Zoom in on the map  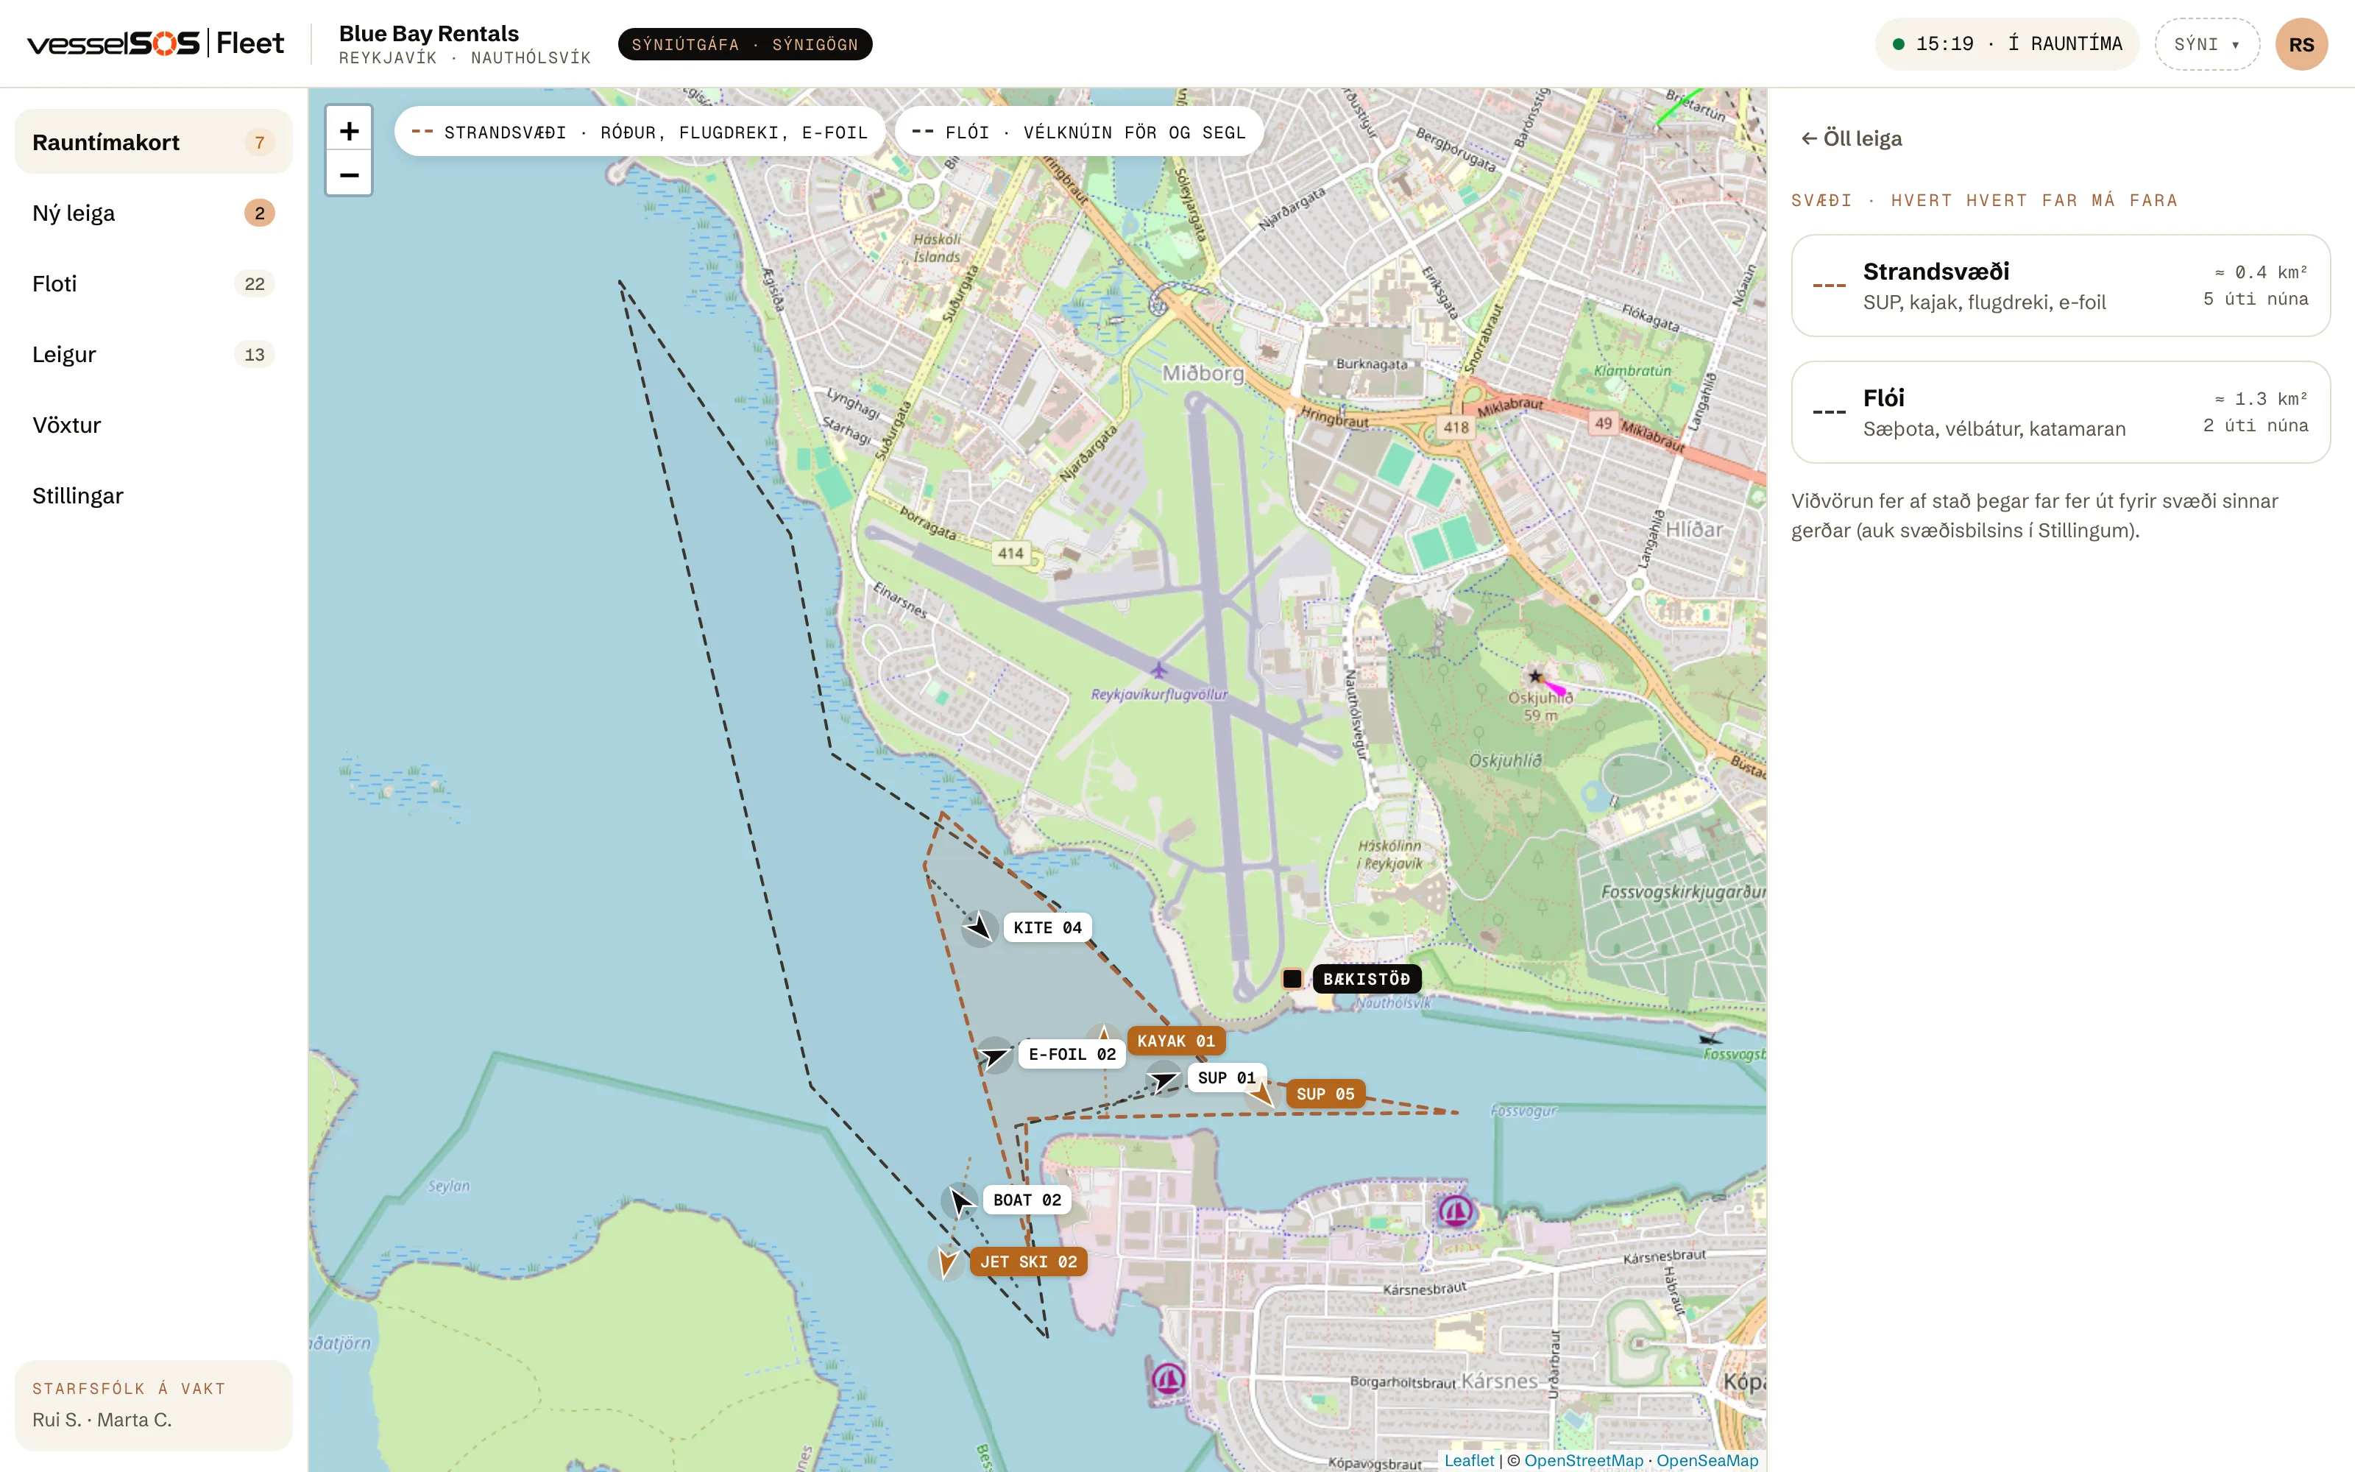[x=348, y=130]
